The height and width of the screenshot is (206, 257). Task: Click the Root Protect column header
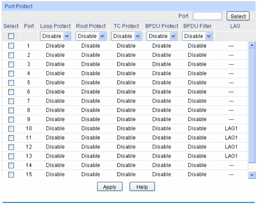click(91, 26)
